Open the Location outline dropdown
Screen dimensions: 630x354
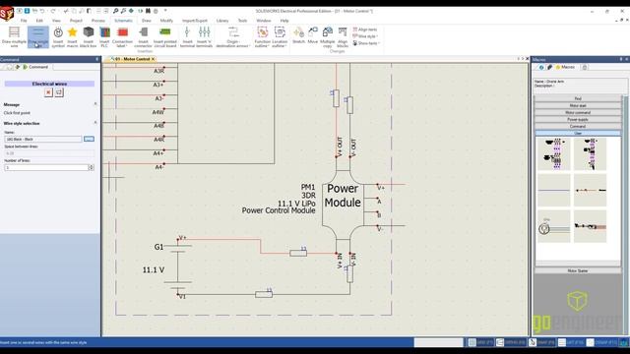[280, 37]
